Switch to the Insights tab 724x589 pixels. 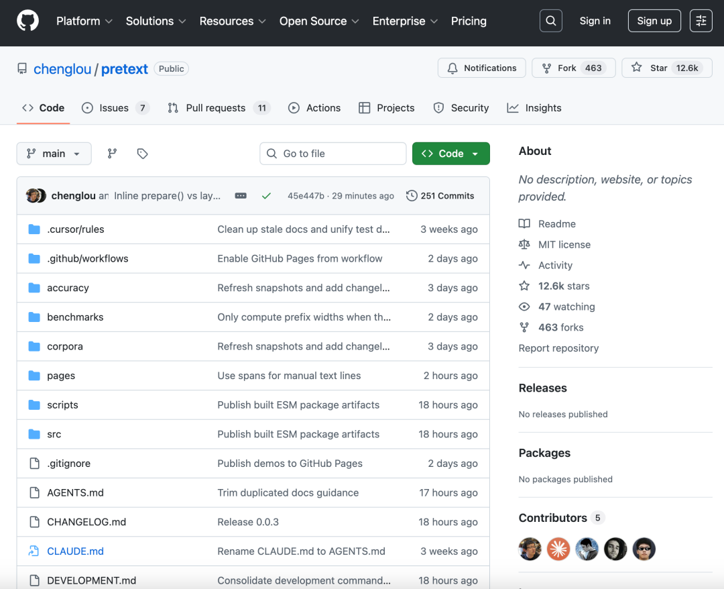534,107
